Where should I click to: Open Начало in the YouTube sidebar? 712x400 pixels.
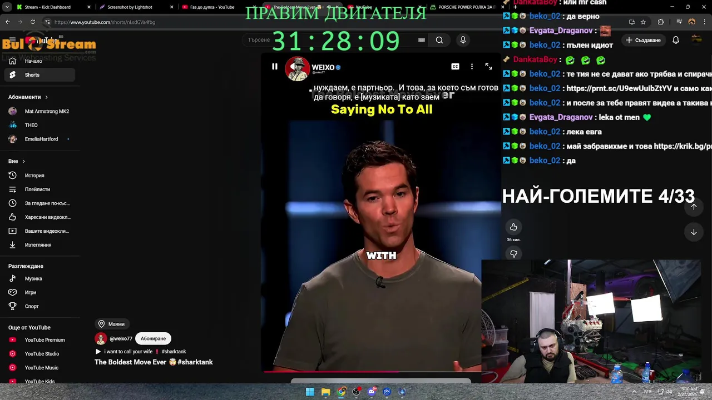(x=39, y=61)
